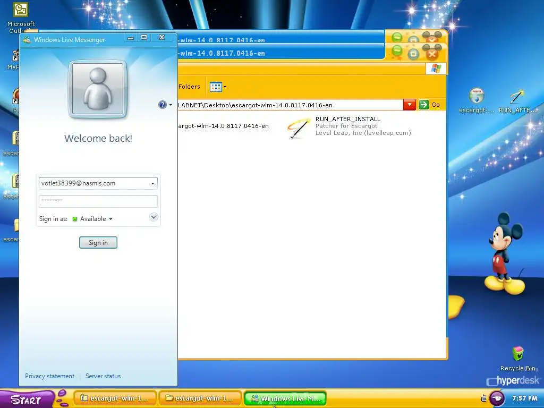Open the Recycle Bin

click(518, 359)
